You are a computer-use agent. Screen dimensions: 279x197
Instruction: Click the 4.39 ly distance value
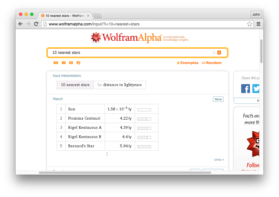click(126, 127)
